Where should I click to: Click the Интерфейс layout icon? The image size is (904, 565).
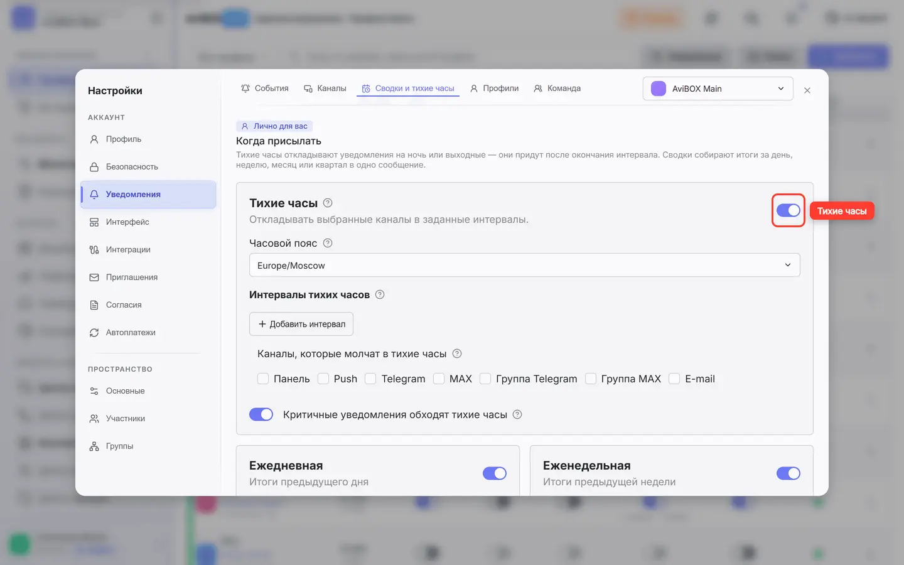[94, 222]
